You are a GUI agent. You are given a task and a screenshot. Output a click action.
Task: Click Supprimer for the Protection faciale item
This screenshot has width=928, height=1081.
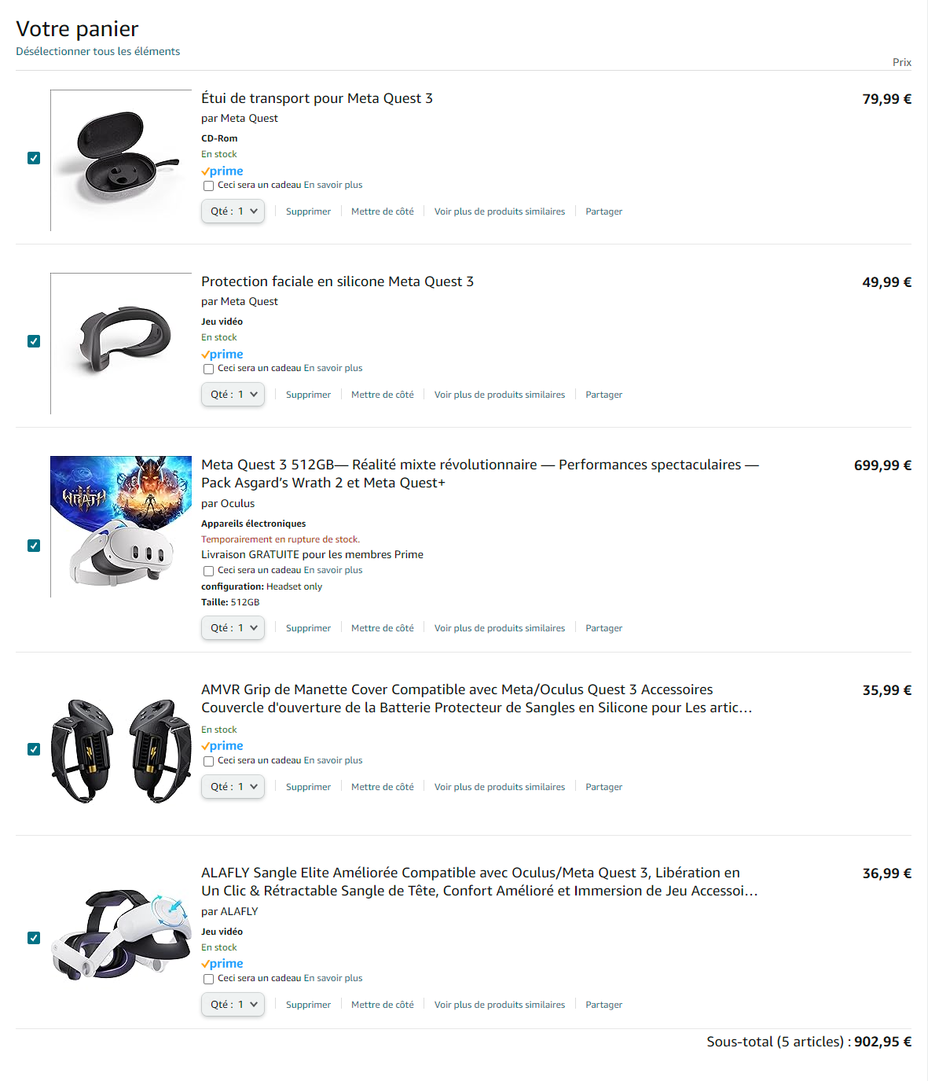tap(308, 395)
